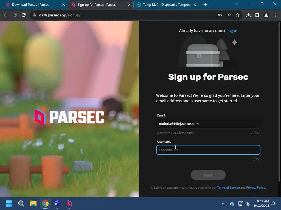Open the notifications bell
Image resolution: width=281 pixels, height=210 pixels.
(x=274, y=203)
